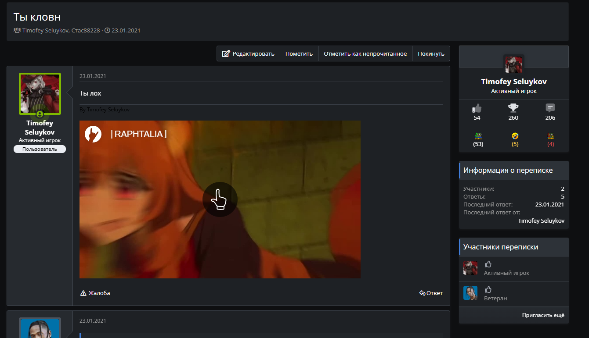Click the message bubble icon above 206
The height and width of the screenshot is (338, 589).
pyautogui.click(x=550, y=108)
